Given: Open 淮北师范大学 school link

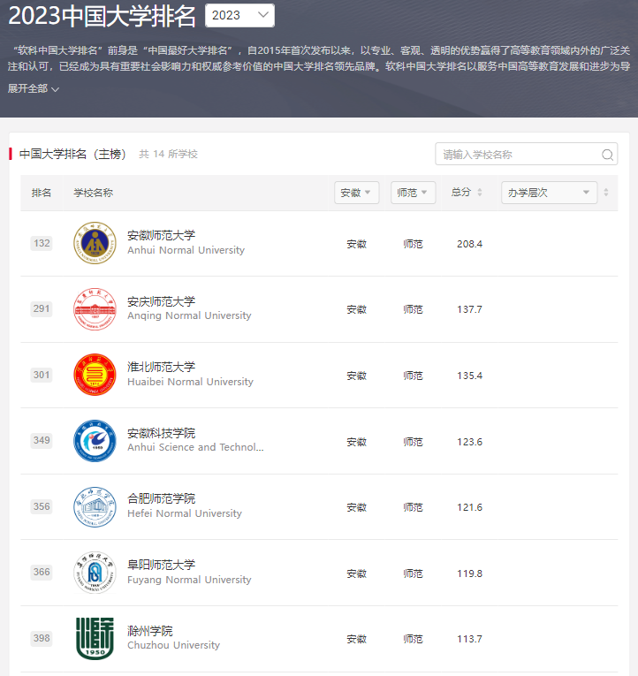Looking at the screenshot, I should click(x=162, y=367).
